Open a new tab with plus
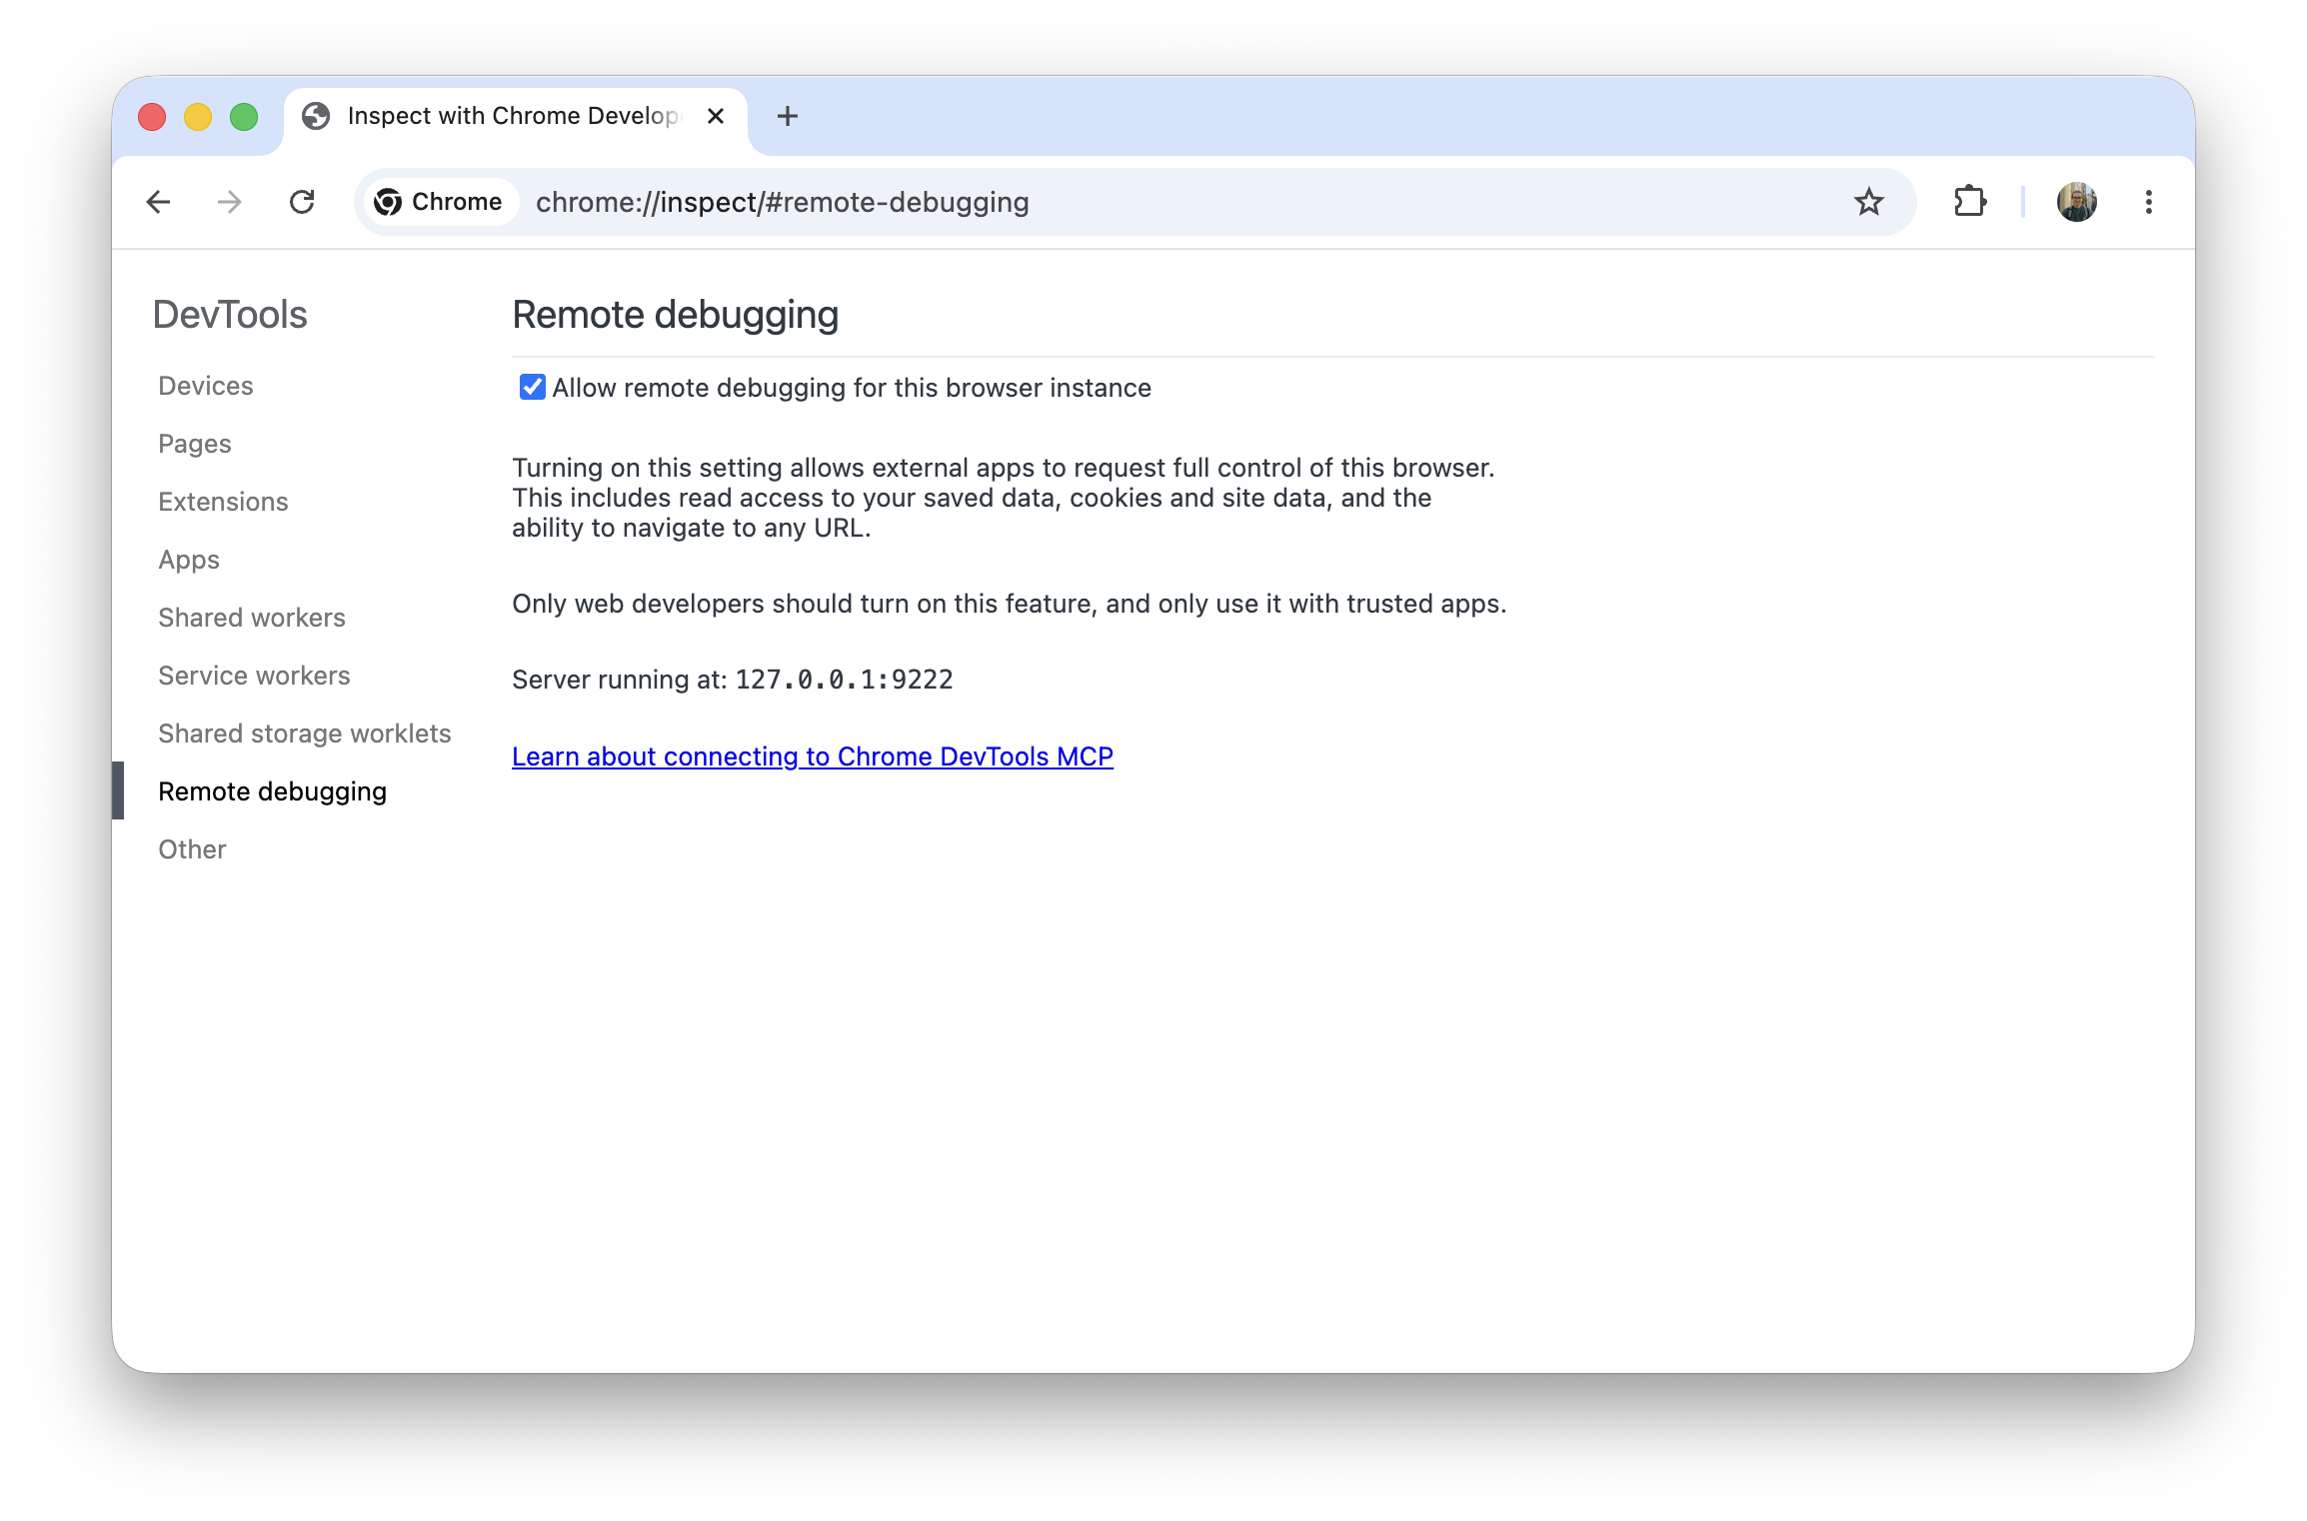The image size is (2307, 1521). [x=788, y=116]
